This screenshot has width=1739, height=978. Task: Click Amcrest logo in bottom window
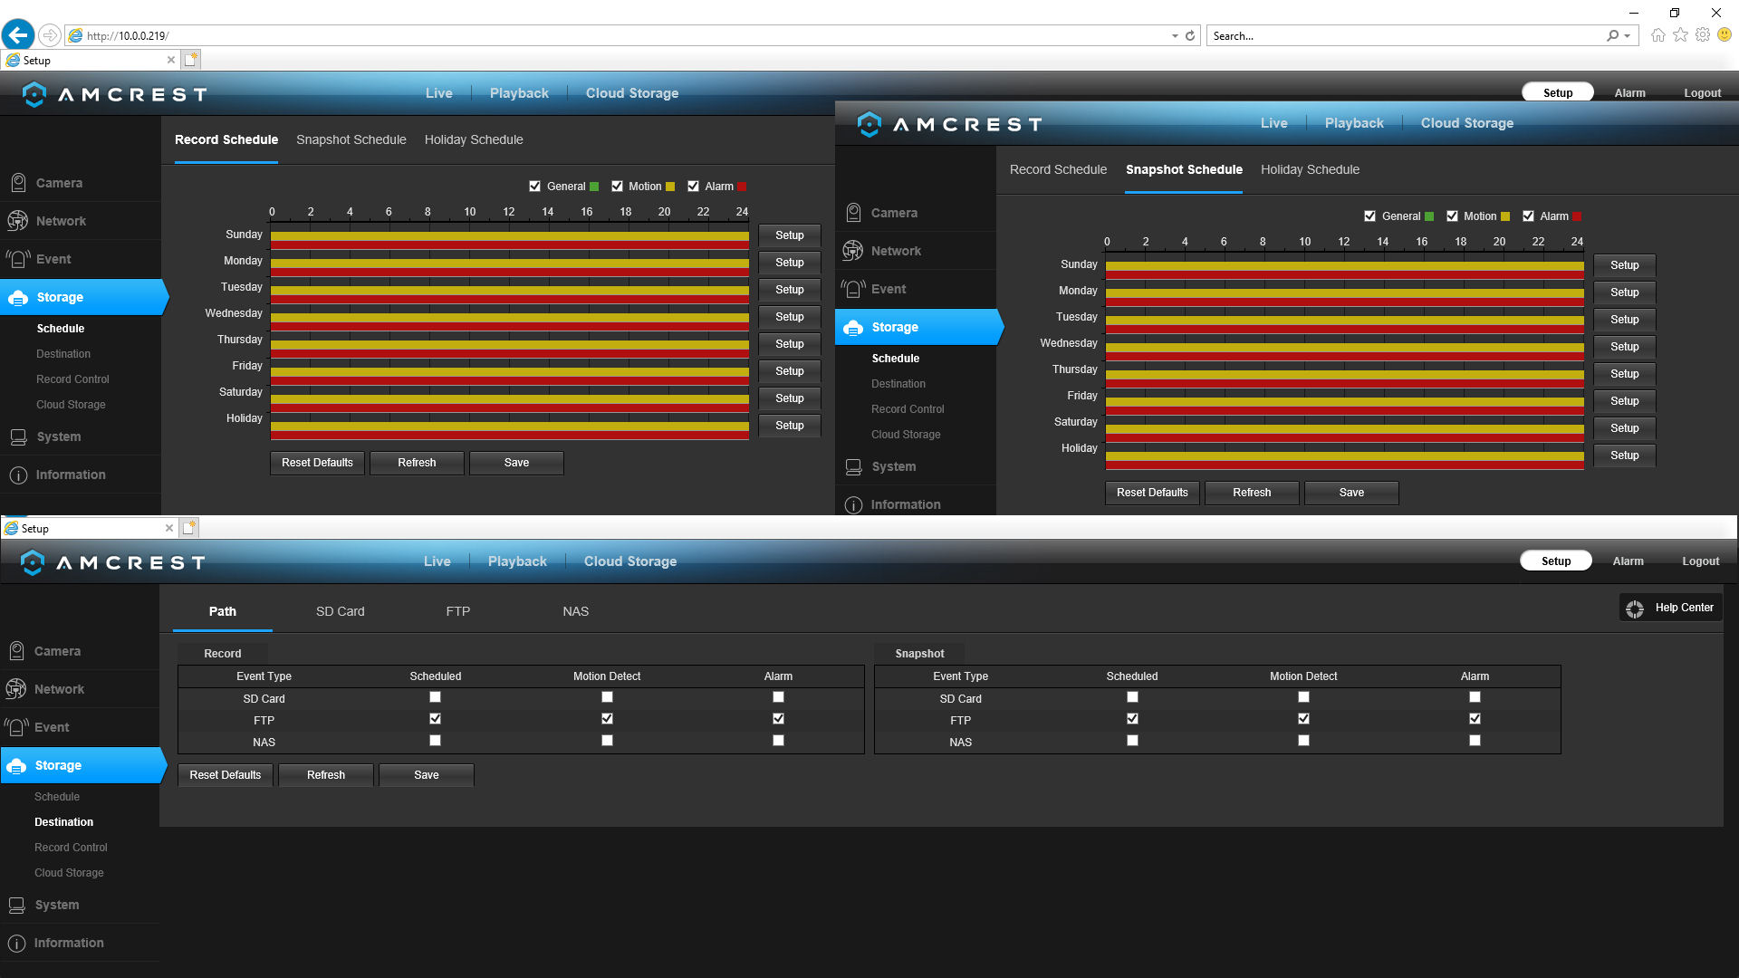[113, 562]
